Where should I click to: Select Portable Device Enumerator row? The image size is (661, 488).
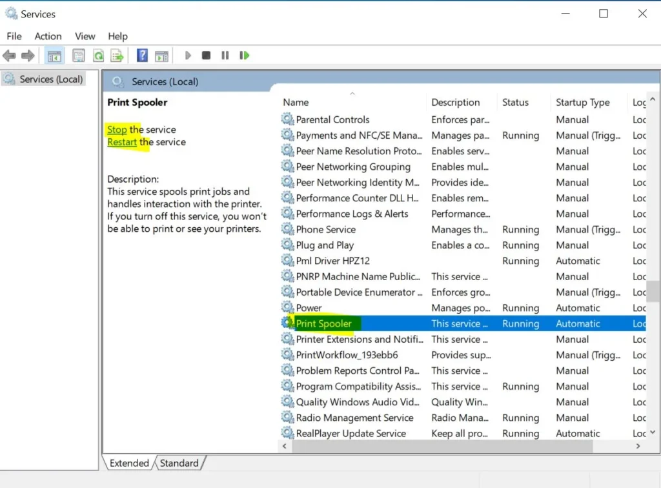(463, 292)
